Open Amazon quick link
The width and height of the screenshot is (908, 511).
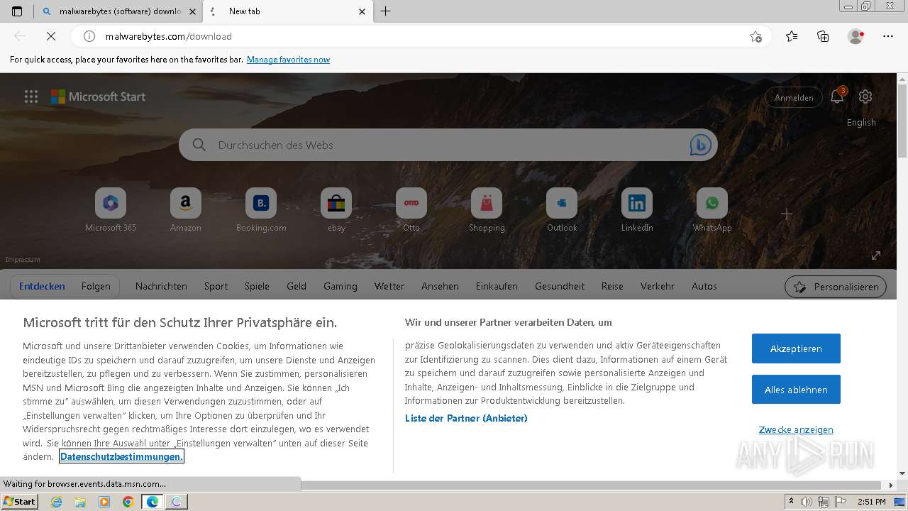[x=186, y=210]
